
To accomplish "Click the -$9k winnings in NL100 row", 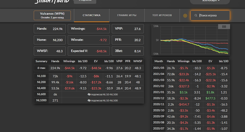I will click(x=69, y=76).
